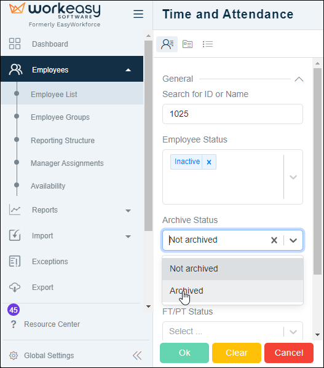Image resolution: width=324 pixels, height=368 pixels.
Task: Click the green Ok button
Action: [x=184, y=353]
